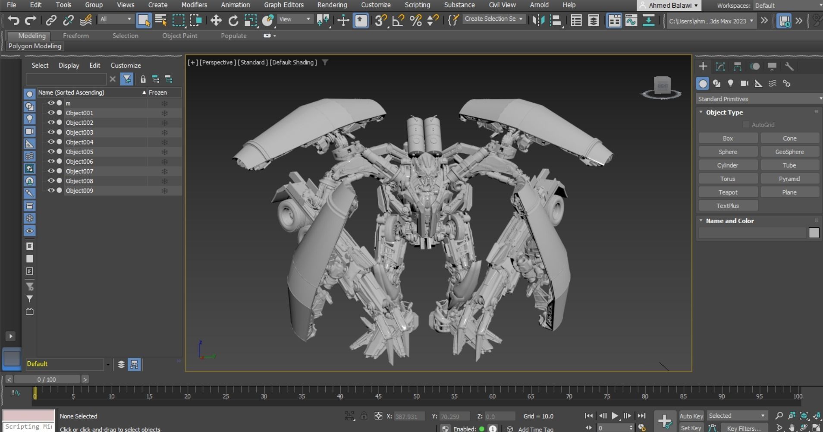Image resolution: width=823 pixels, height=432 pixels.
Task: Switch to the Freeform ribbon tab
Action: [75, 36]
